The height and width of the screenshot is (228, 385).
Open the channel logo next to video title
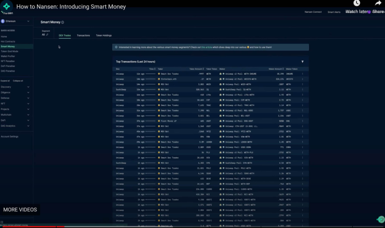point(7,7)
